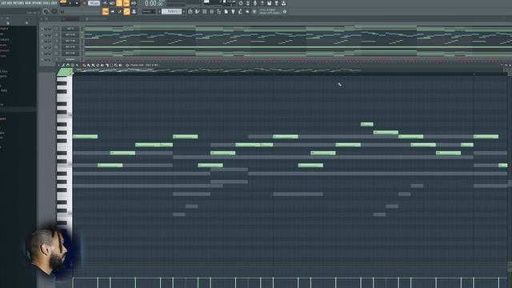
Task: Select the piano roll Paint brush tool
Action: (x=89, y=66)
